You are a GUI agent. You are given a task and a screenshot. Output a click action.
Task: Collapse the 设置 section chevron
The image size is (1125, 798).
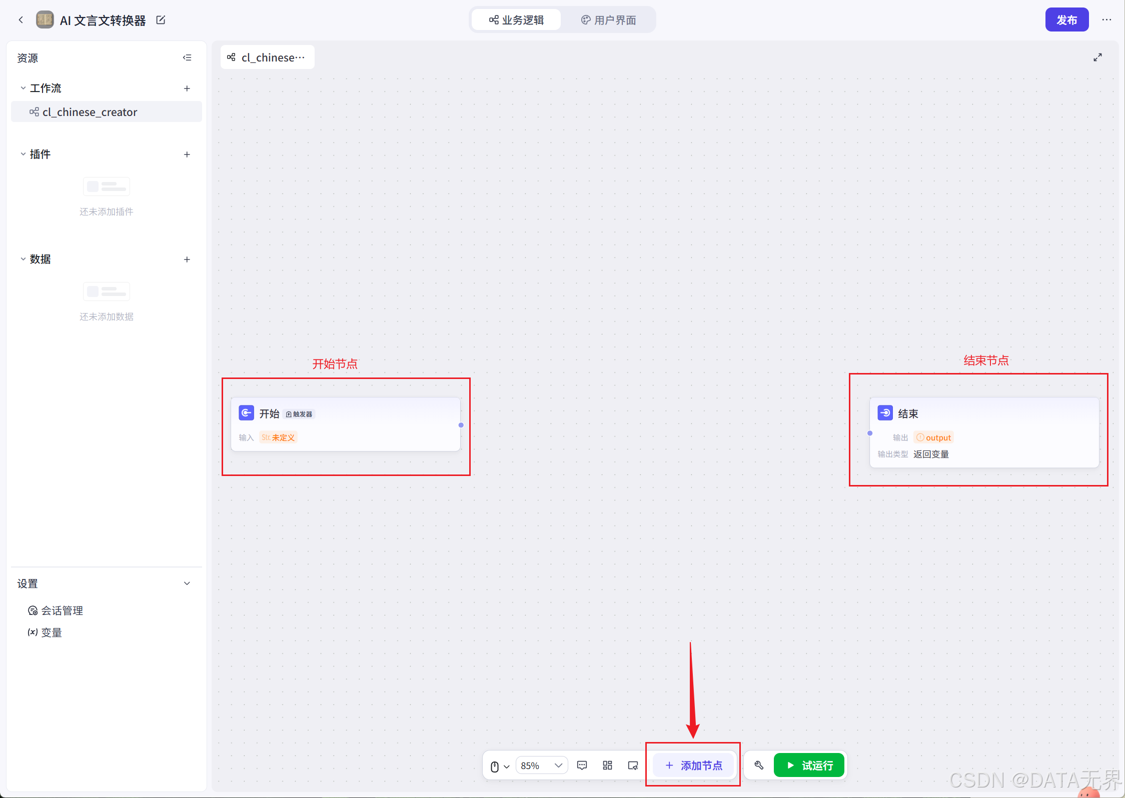[x=187, y=583]
